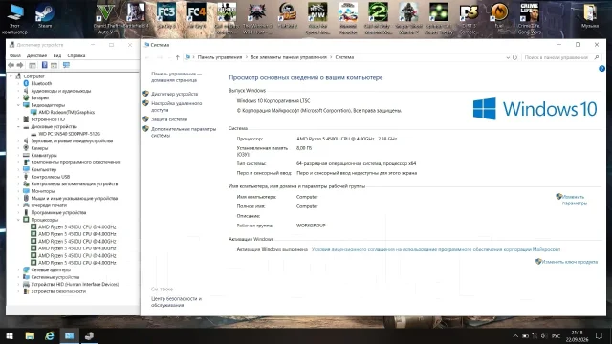The height and width of the screenshot is (344, 612).
Task: Expand the Bluetooth node arrow
Action: [x=18, y=83]
